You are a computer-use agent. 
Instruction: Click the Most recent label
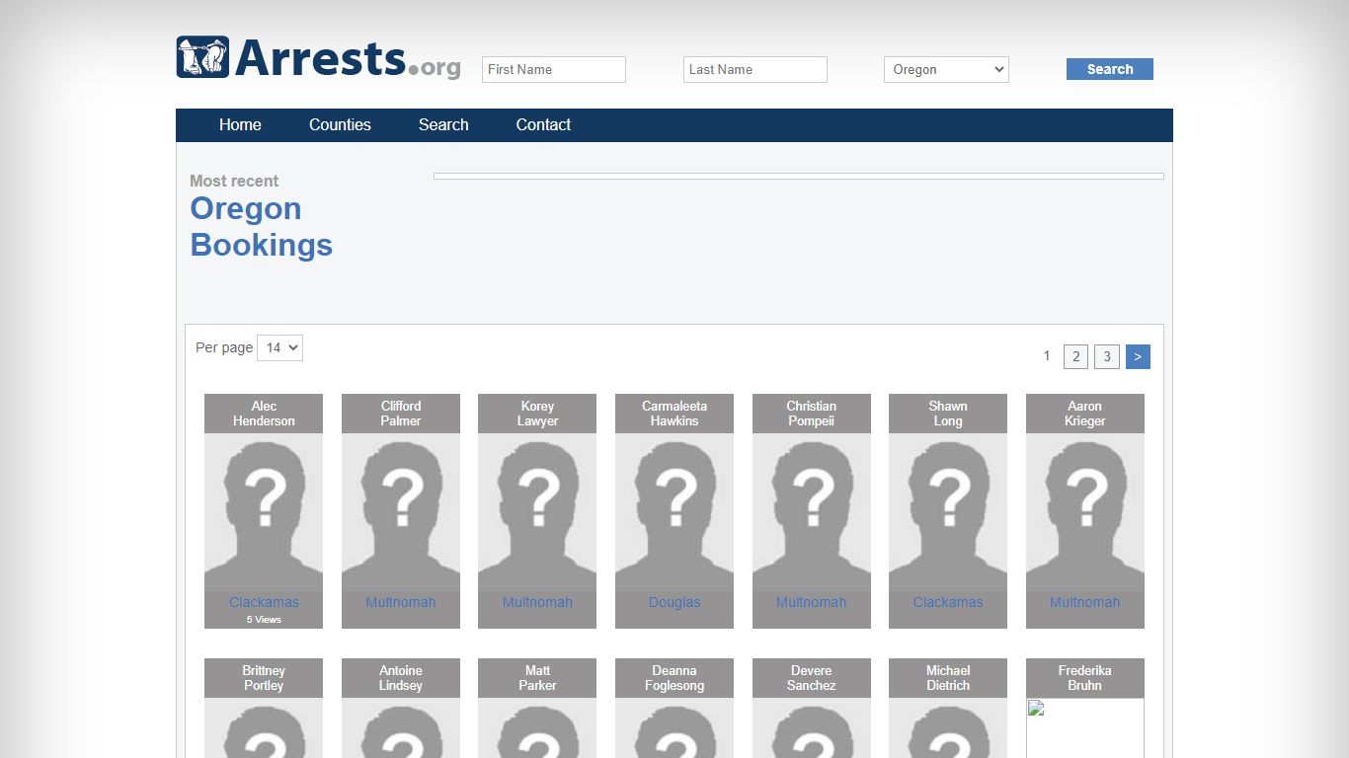pyautogui.click(x=234, y=181)
